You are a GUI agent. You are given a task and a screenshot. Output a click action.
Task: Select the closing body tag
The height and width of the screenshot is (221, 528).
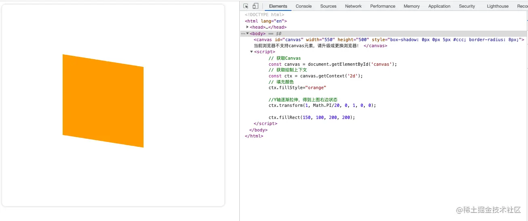tap(258, 130)
